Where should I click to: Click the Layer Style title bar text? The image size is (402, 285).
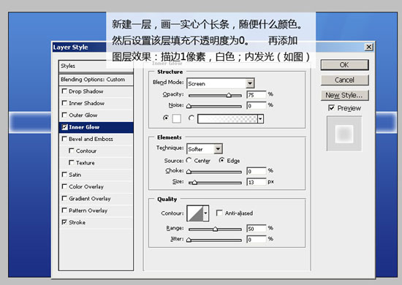[71, 47]
